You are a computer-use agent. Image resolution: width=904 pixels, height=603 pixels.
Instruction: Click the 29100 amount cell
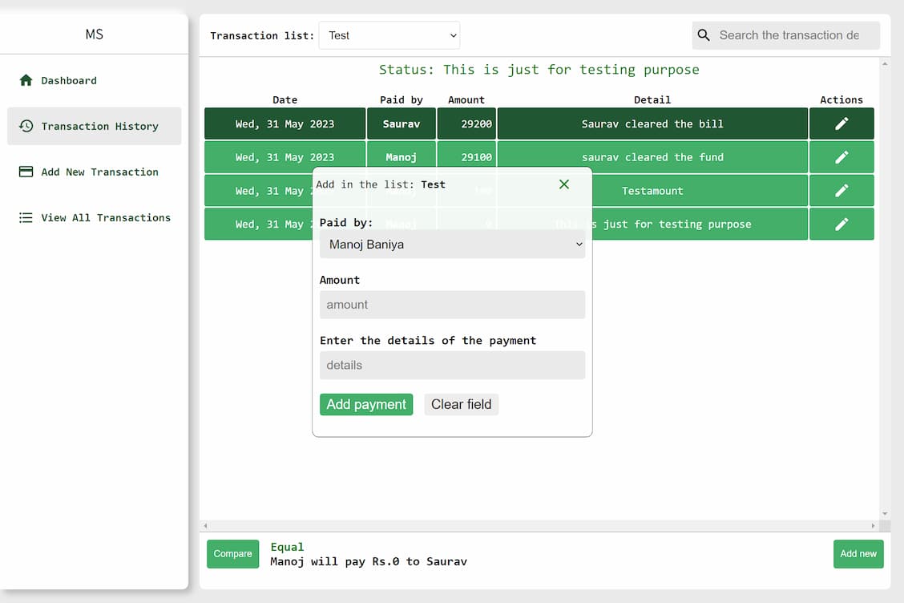(x=466, y=157)
